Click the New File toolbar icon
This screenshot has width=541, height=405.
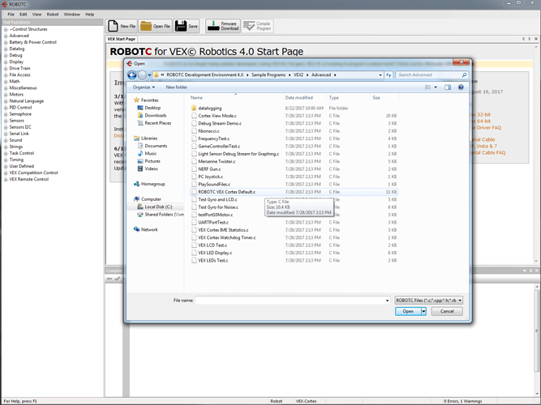(113, 26)
